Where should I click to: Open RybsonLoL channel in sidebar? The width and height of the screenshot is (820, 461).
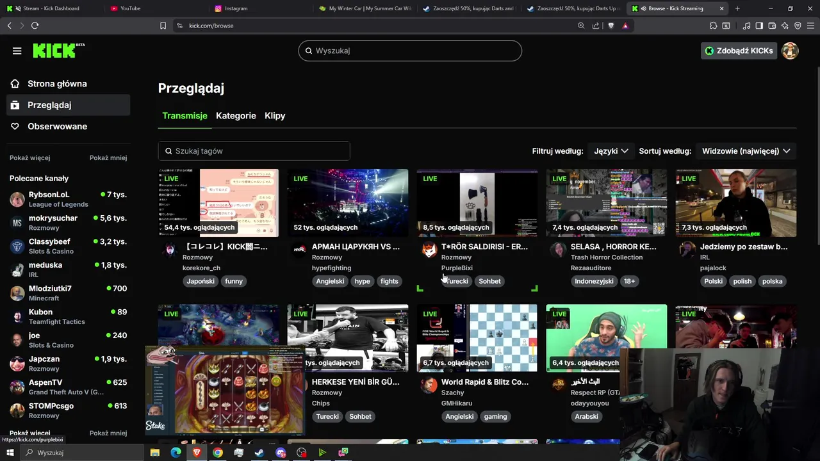tap(68, 199)
